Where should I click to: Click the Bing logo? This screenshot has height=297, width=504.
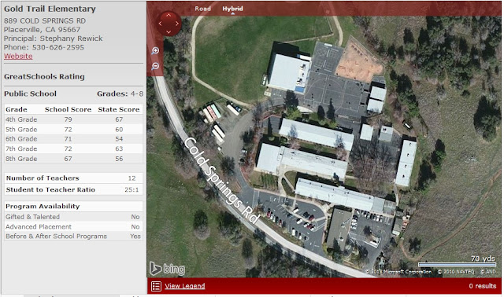tap(167, 269)
